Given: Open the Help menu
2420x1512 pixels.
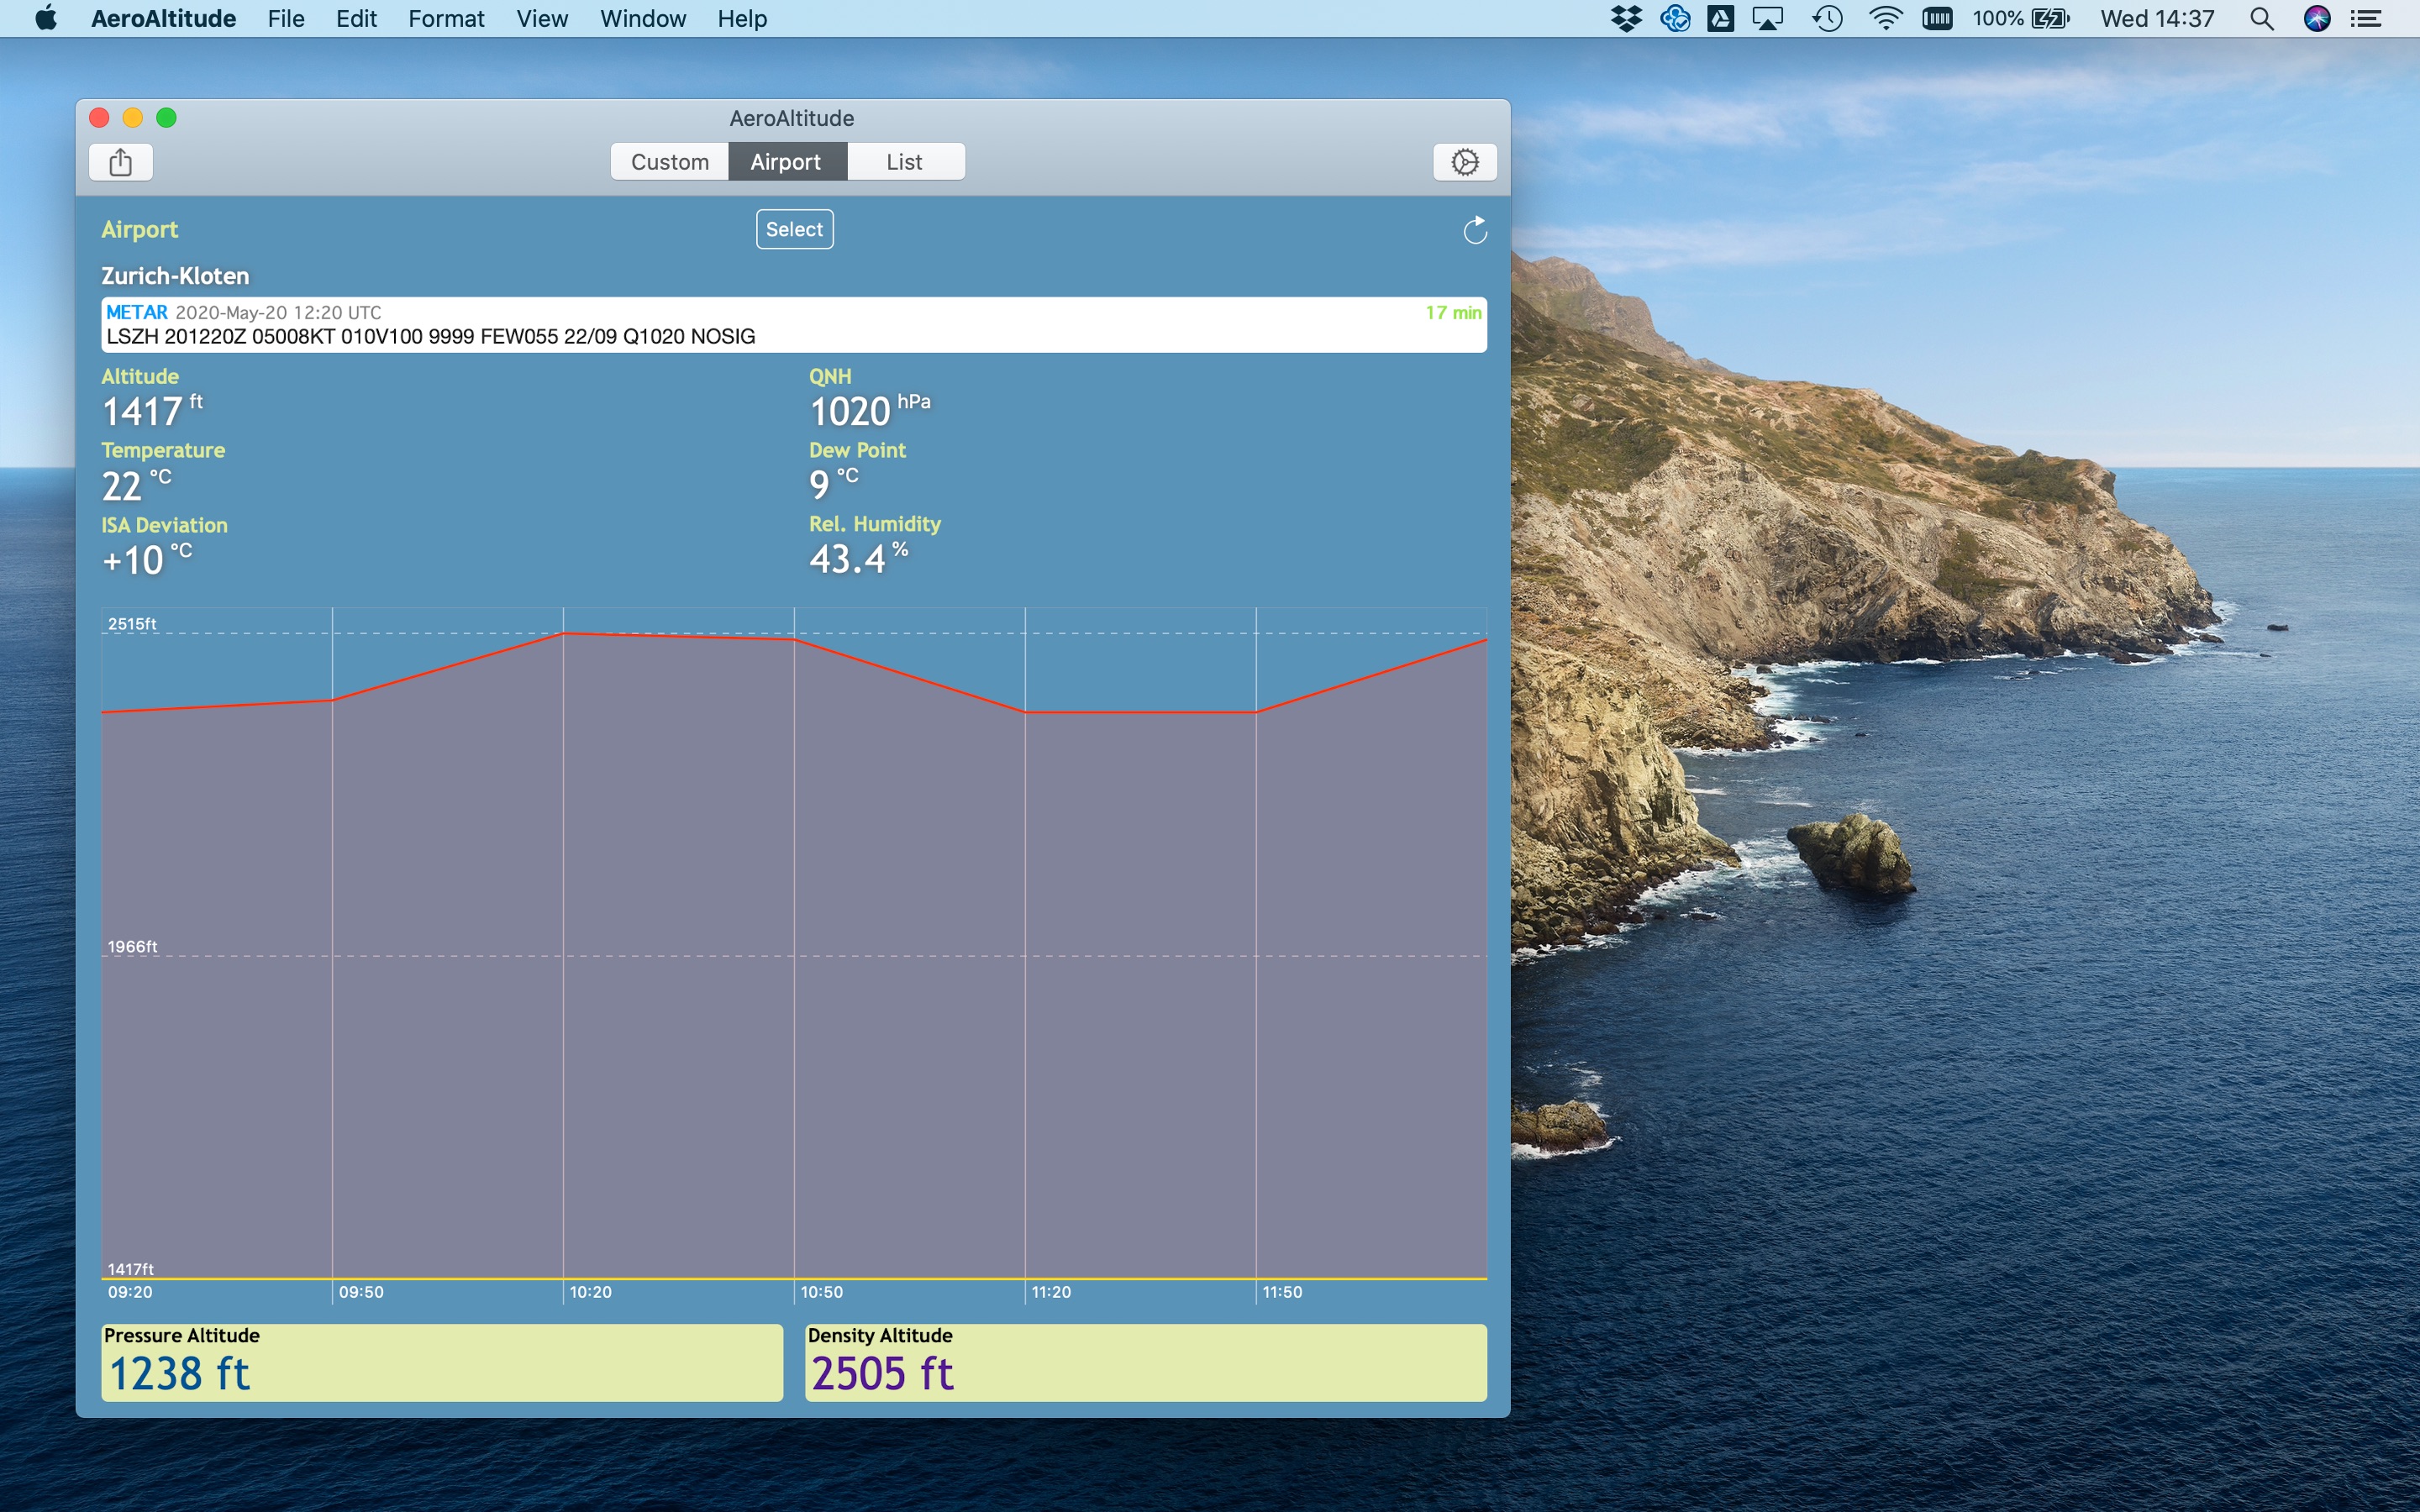Looking at the screenshot, I should (742, 18).
